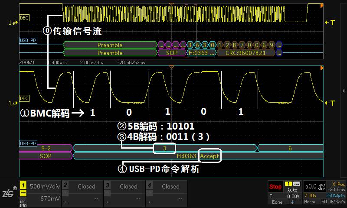Click the channel 3 number badge
Image resolution: width=347 pixels, height=208 pixels.
coord(107,185)
